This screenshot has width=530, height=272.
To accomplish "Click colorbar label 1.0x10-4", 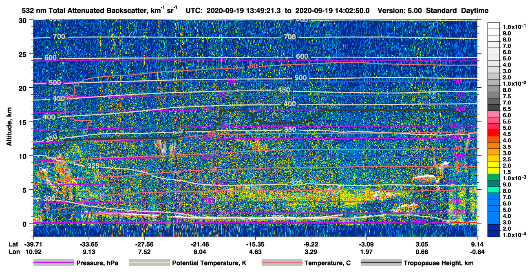I will point(514,234).
